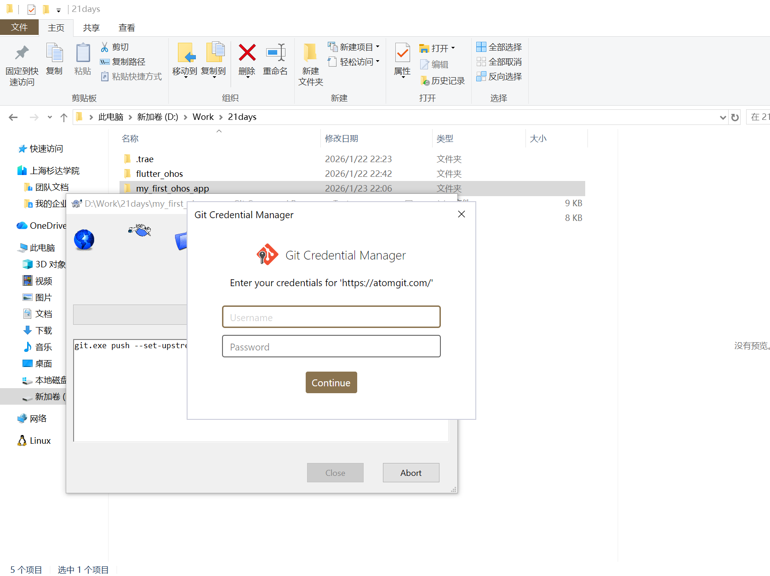Open the address bar history dropdown
This screenshot has width=770, height=576.
point(723,117)
